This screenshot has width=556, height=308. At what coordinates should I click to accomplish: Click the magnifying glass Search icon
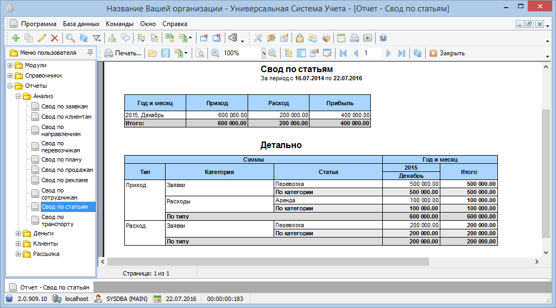70,38
